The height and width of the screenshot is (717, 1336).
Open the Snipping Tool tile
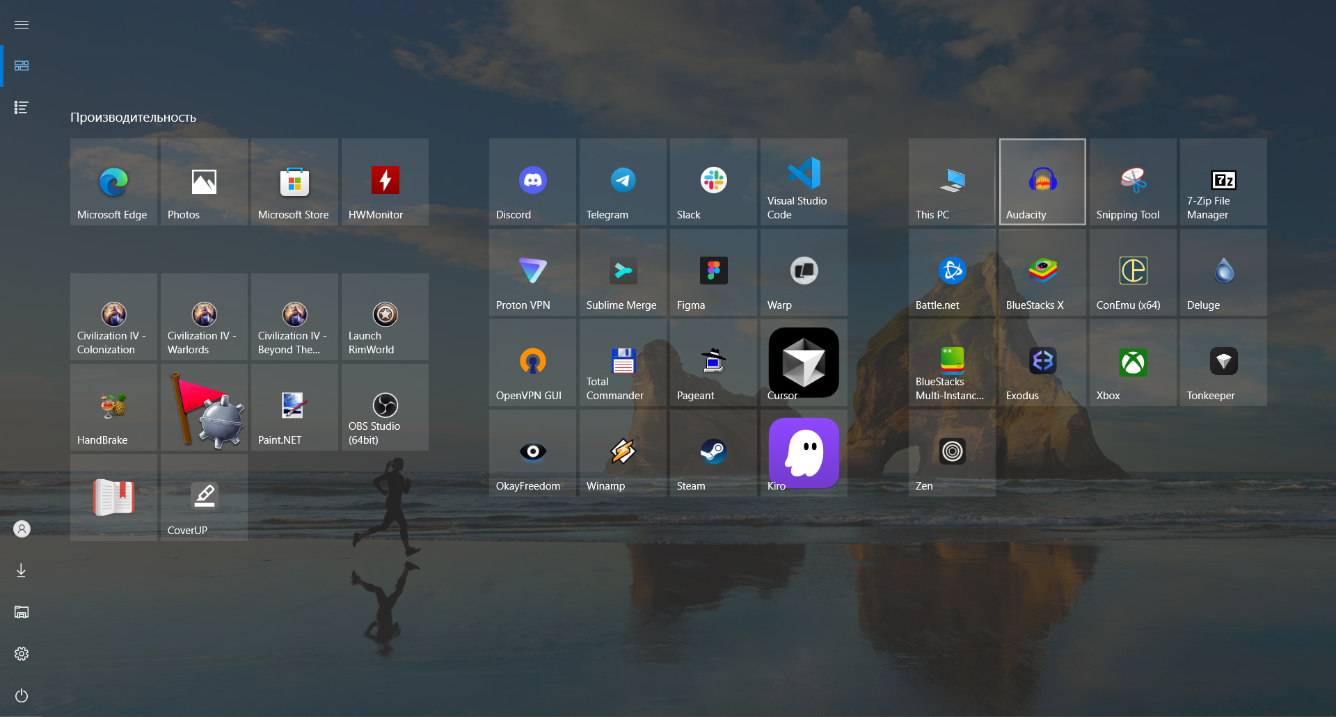(x=1133, y=182)
